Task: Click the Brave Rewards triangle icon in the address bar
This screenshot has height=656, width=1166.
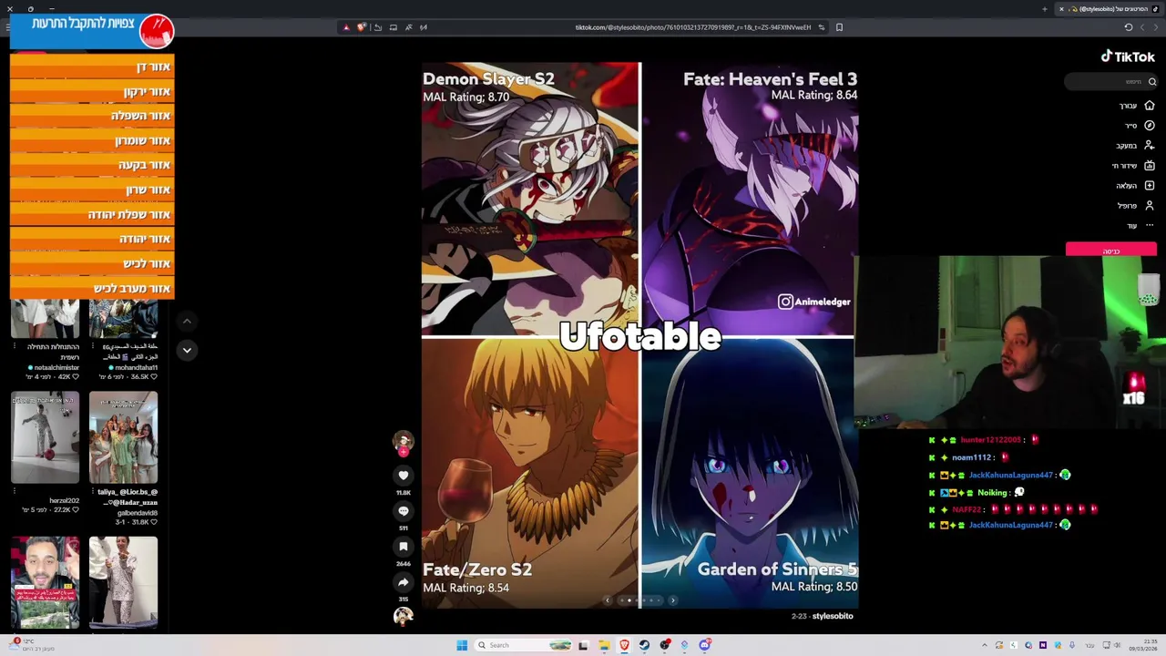Action: coord(346,27)
